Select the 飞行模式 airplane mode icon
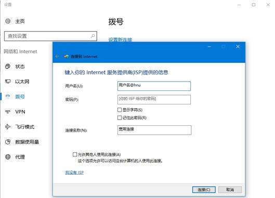The image size is (275, 198). click(8, 127)
